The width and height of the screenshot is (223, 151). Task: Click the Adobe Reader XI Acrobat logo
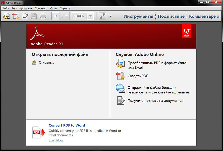(x=37, y=33)
